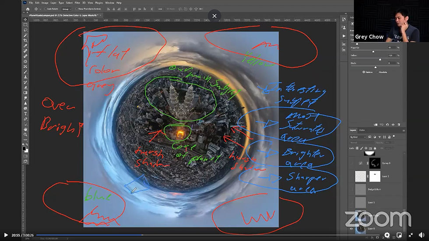The width and height of the screenshot is (429, 241).
Task: Open picture-in-picture mini player icon
Action: pyautogui.click(x=399, y=235)
